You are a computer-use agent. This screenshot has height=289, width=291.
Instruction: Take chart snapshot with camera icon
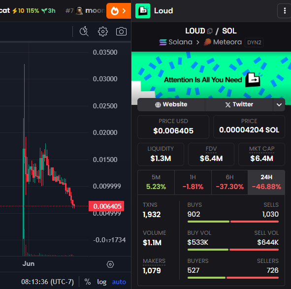[121, 32]
